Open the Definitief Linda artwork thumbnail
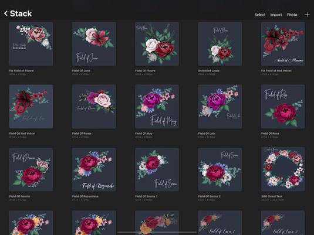This screenshot has width=314, height=235. (220, 44)
